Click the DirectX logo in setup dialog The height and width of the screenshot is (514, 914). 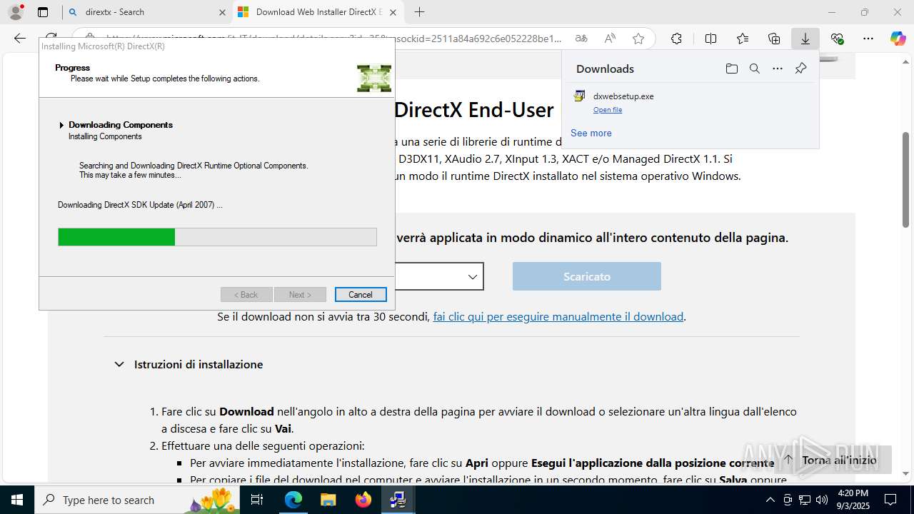374,78
